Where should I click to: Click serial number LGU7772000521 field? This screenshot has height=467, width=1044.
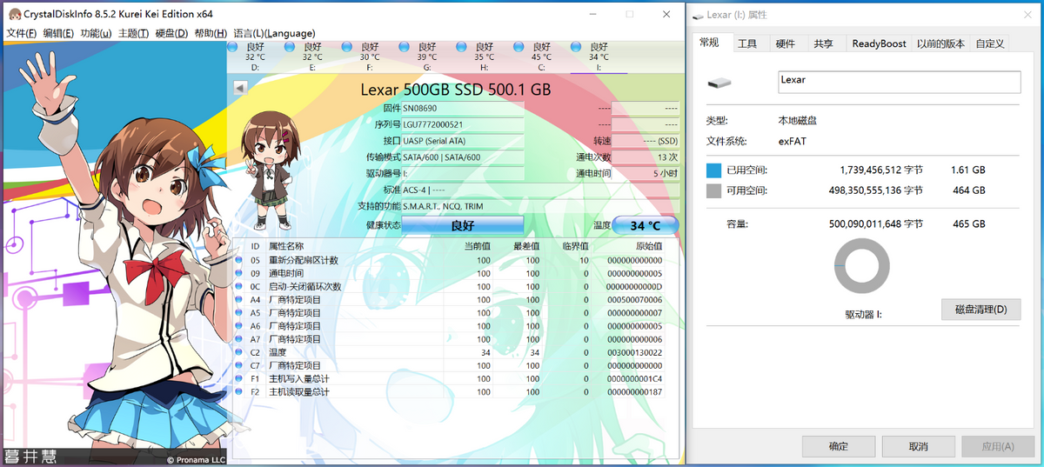462,124
